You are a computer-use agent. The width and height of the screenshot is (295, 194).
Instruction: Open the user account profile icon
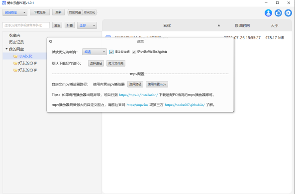coord(268,13)
